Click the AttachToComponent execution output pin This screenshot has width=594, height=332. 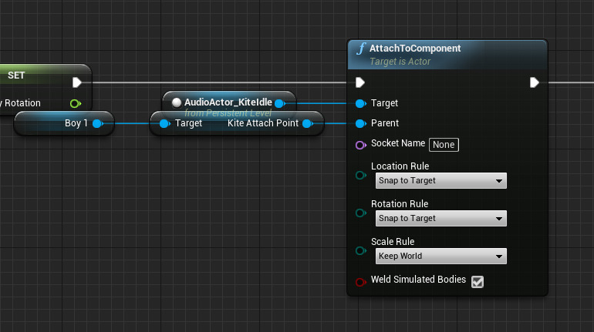click(535, 82)
